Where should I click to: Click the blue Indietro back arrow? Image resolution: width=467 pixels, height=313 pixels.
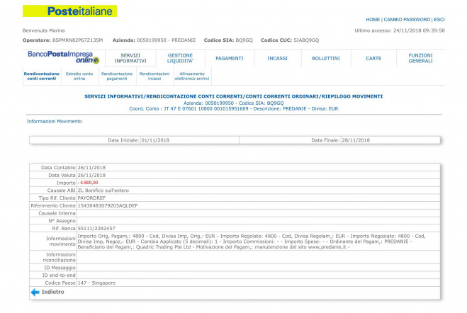(35, 292)
